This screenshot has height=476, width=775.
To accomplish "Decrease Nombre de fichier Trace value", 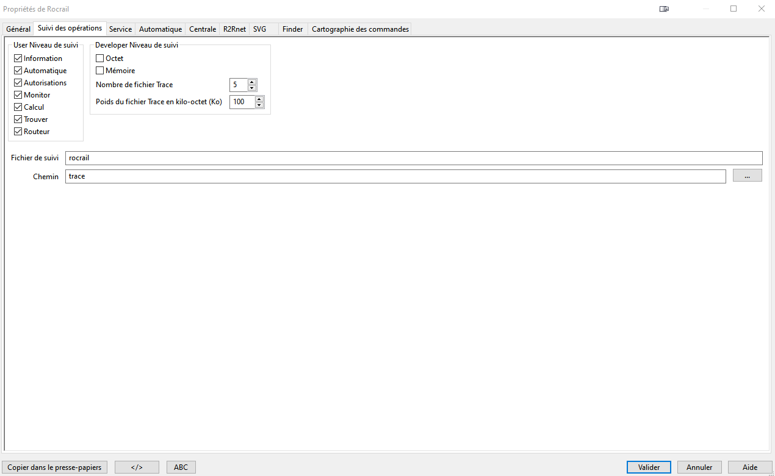I will pos(252,88).
